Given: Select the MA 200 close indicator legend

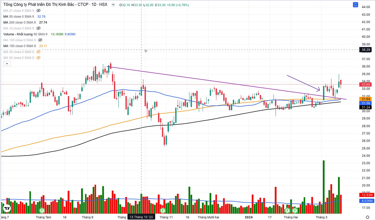Looking at the screenshot, I should coord(20,22).
